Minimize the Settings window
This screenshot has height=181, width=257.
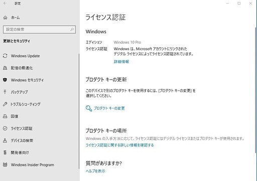click(x=227, y=4)
